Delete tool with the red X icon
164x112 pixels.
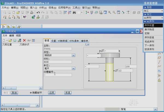click(25, 40)
